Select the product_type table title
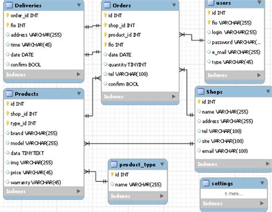 (x=138, y=165)
